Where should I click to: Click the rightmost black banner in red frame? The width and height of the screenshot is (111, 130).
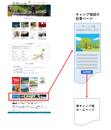click(x=43, y=96)
